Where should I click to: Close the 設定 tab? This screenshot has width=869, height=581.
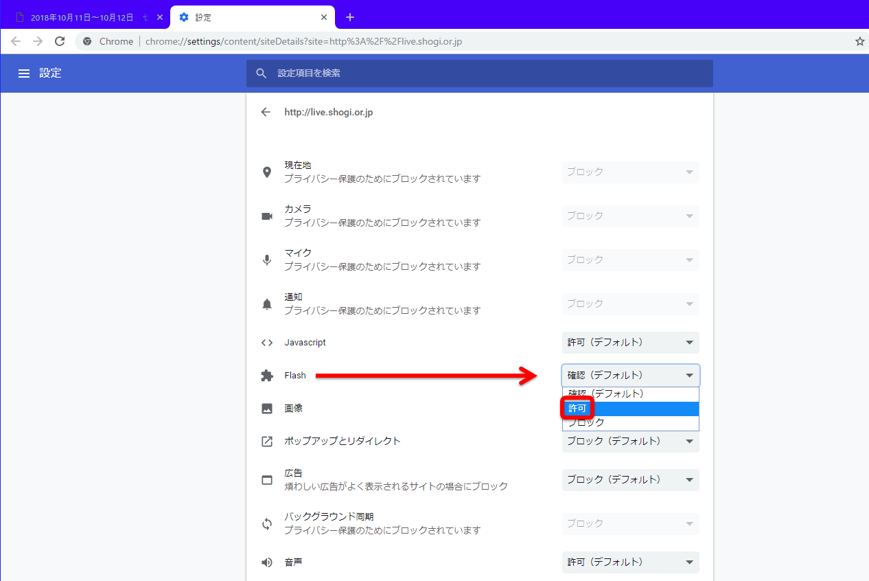tap(325, 17)
